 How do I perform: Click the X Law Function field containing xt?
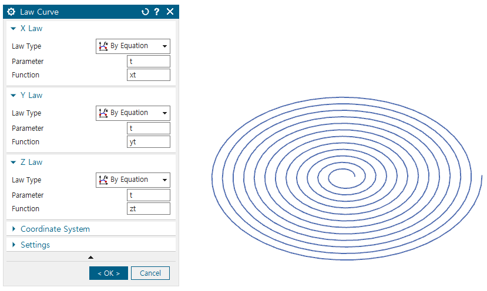point(149,75)
